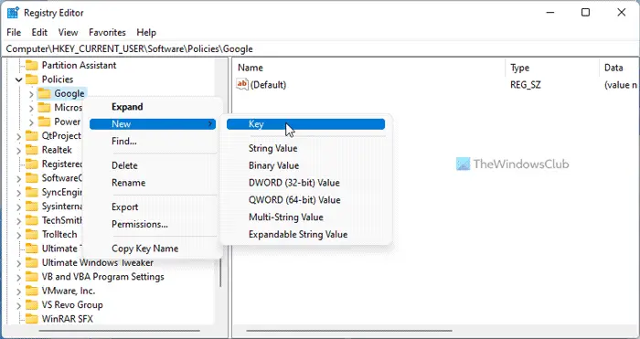640x339 pixels.
Task: Choose Copy Key Name option
Action: pos(153,249)
